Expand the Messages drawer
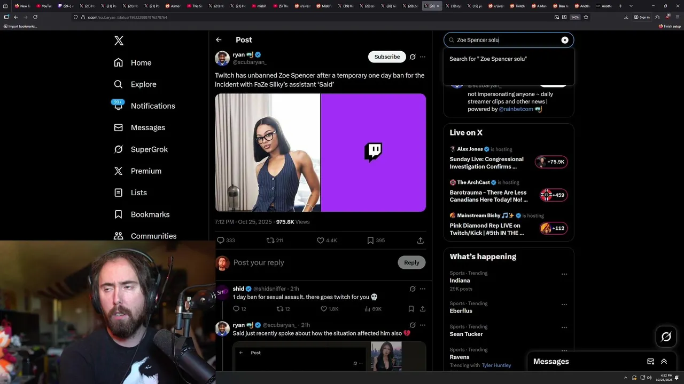Image resolution: width=684 pixels, height=384 pixels. [664, 362]
